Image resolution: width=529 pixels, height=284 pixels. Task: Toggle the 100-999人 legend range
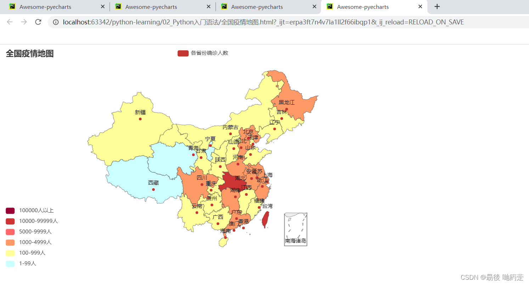click(x=26, y=253)
